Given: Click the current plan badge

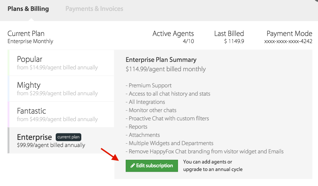Looking at the screenshot, I should pyautogui.click(x=68, y=137).
